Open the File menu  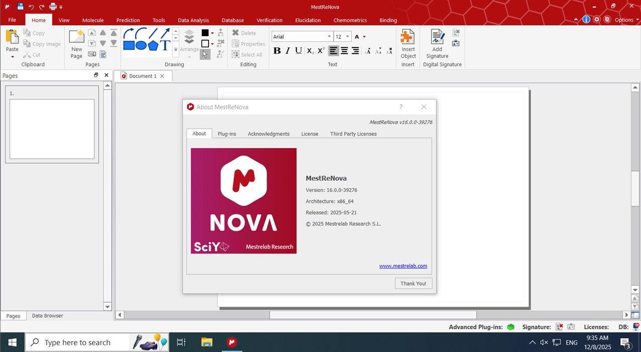tap(12, 20)
